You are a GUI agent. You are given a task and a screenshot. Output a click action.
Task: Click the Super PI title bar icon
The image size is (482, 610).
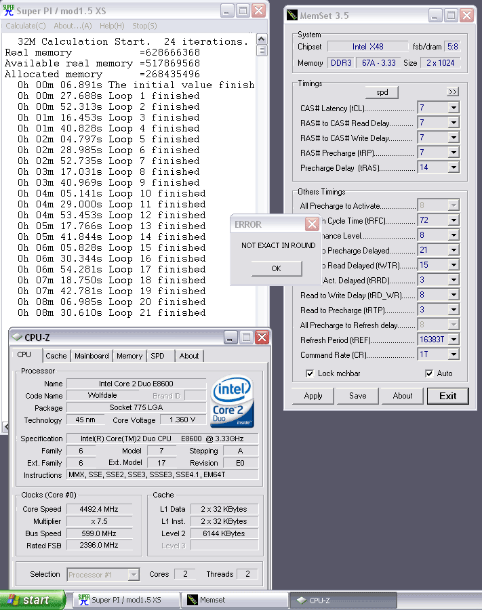pyautogui.click(x=9, y=10)
